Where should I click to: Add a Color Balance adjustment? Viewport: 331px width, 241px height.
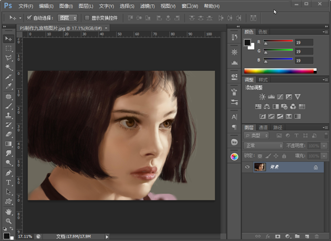267,106
